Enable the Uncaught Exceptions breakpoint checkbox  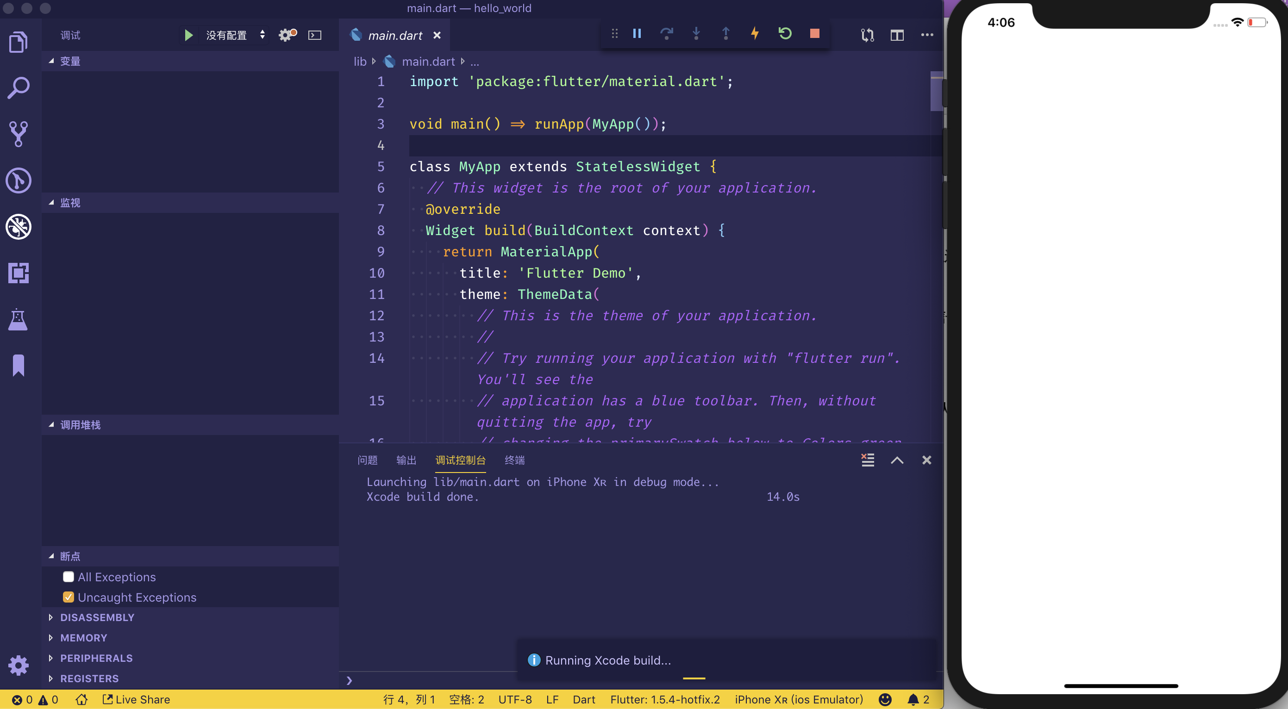(x=68, y=597)
